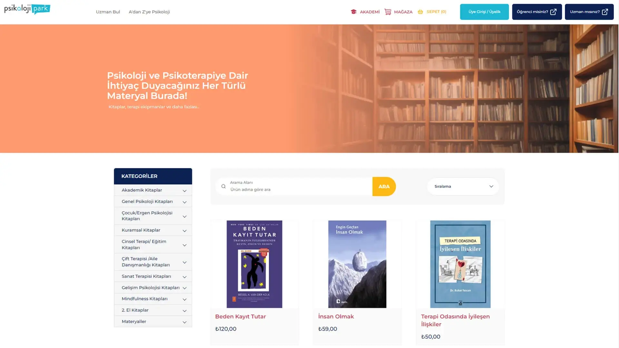Image resolution: width=619 pixels, height=348 pixels.
Task: Click the yellow ARA search button
Action: [x=384, y=186]
